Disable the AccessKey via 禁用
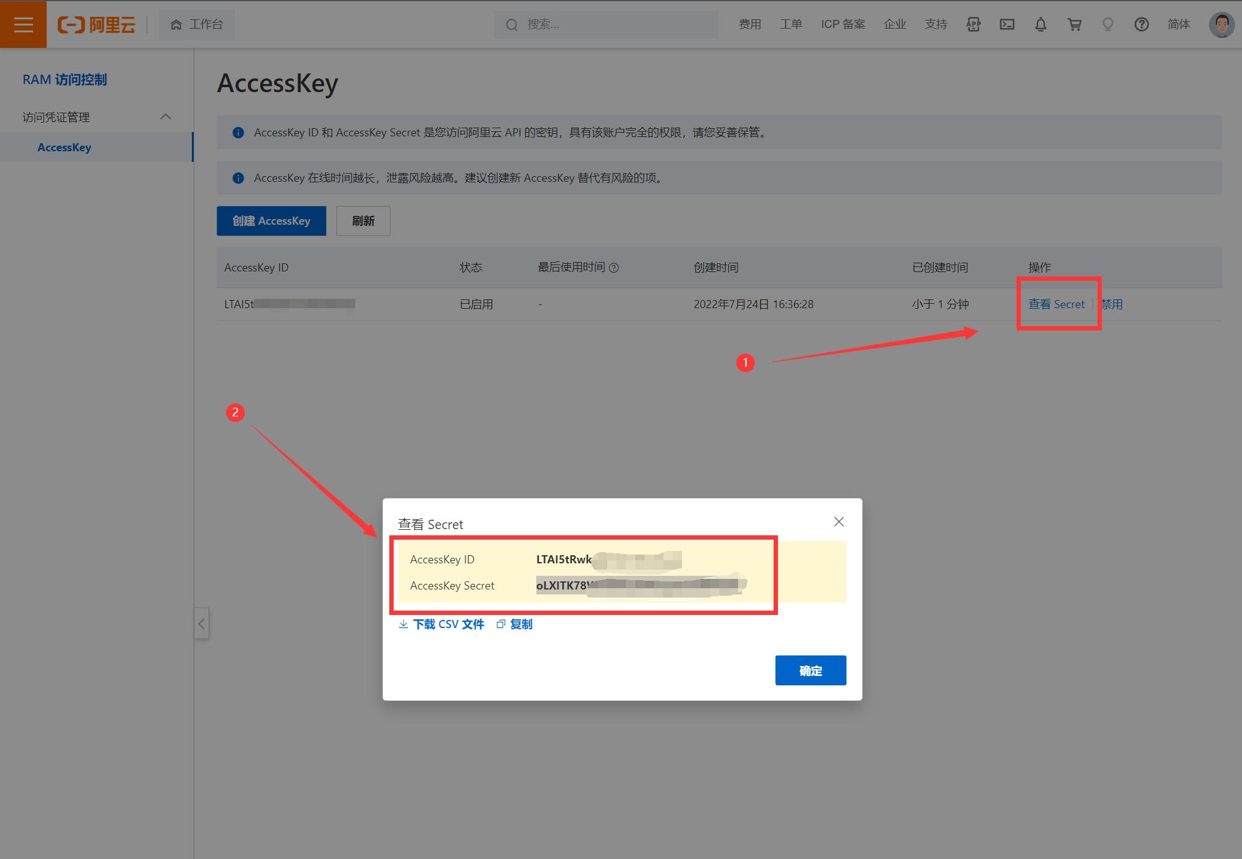 coord(1112,304)
